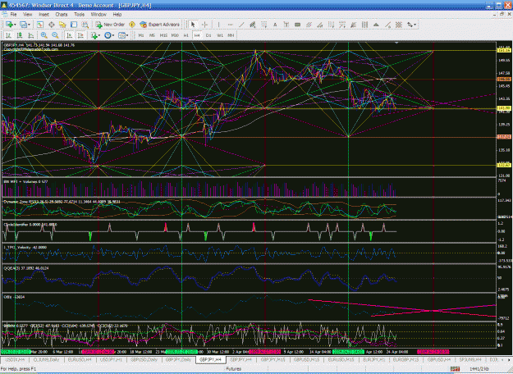Open the Navigator folder-star icon
Screen dimensions: 513x374
(62, 25)
